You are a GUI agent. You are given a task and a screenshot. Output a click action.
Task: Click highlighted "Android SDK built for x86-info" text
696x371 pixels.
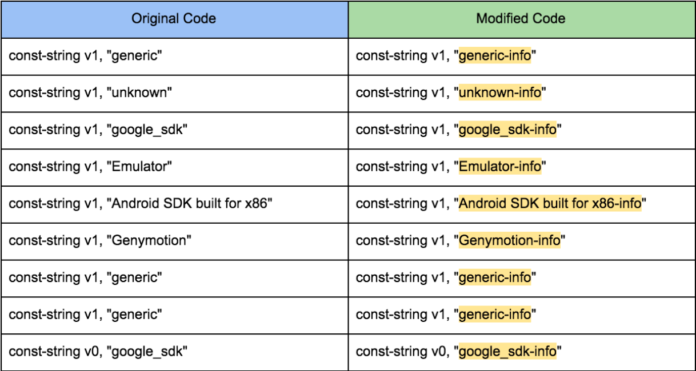pos(550,204)
